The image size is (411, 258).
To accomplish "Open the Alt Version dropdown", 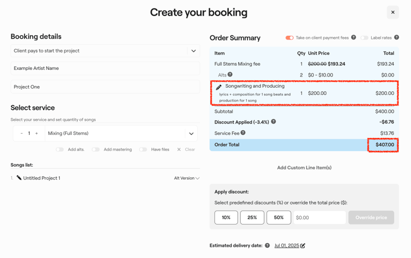I will (x=186, y=178).
